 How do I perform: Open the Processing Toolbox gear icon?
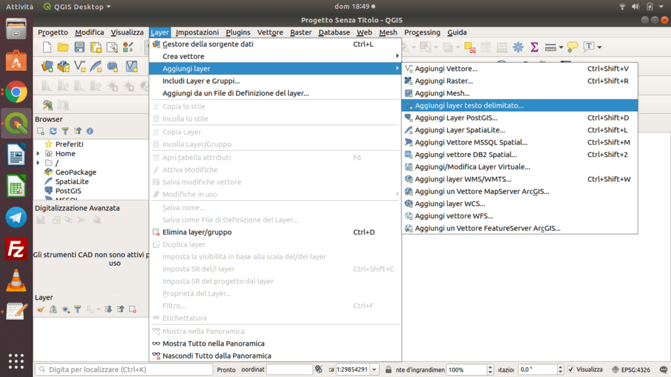518,47
